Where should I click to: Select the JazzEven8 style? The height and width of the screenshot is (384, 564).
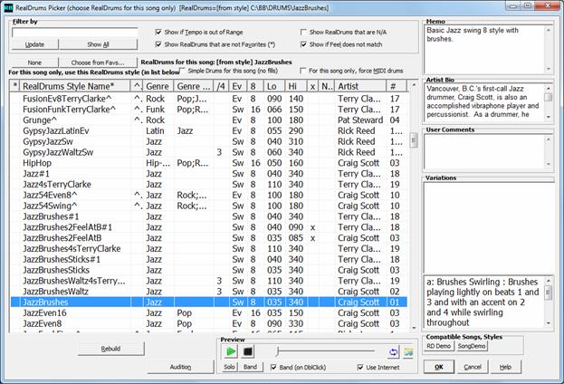click(208, 323)
